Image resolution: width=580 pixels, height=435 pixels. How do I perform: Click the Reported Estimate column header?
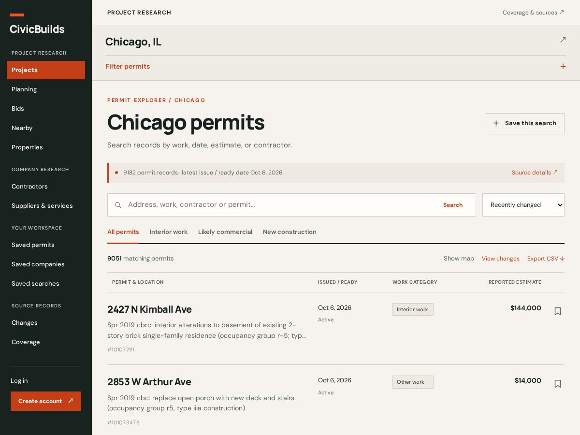[515, 282]
